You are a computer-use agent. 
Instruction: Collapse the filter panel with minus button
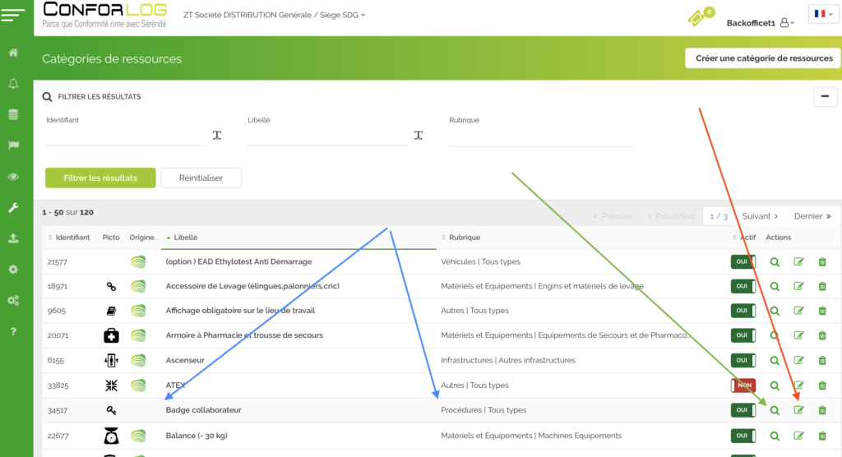pyautogui.click(x=825, y=96)
